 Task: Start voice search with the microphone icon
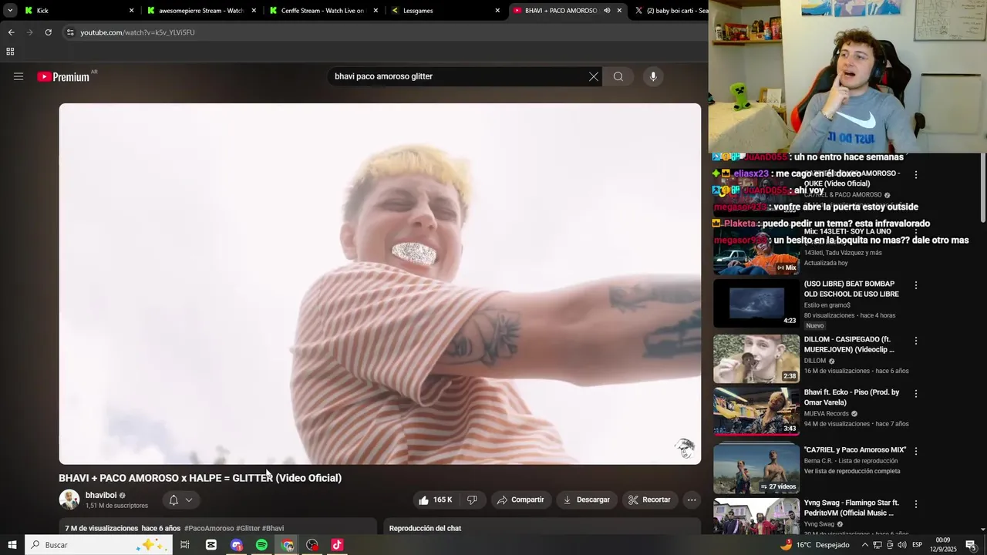click(653, 76)
